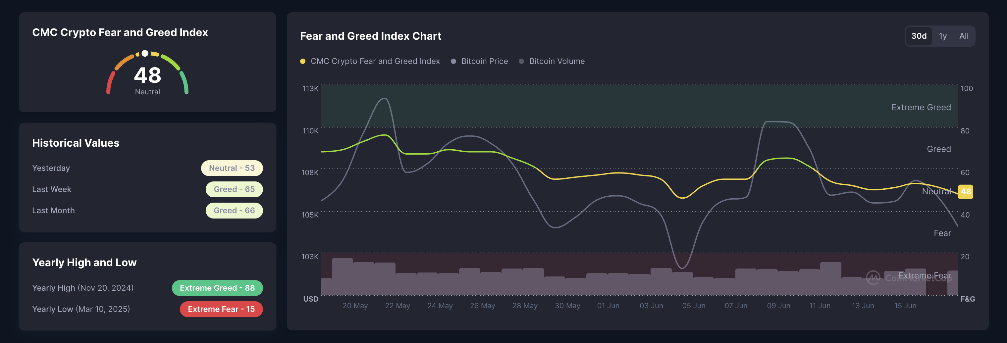Toggle Bitcoin Volume series in legend

coord(552,61)
